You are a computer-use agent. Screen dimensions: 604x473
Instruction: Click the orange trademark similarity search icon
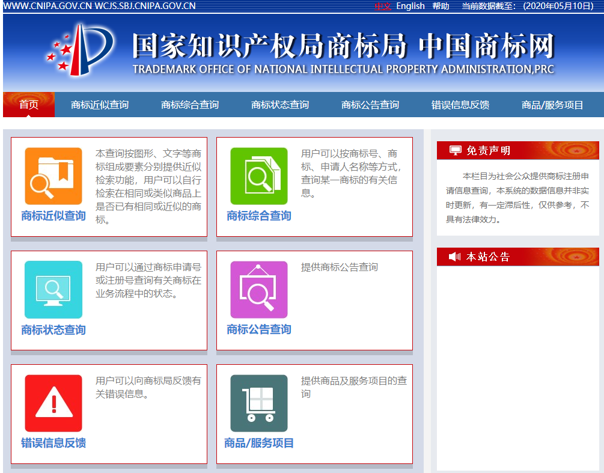(x=53, y=176)
